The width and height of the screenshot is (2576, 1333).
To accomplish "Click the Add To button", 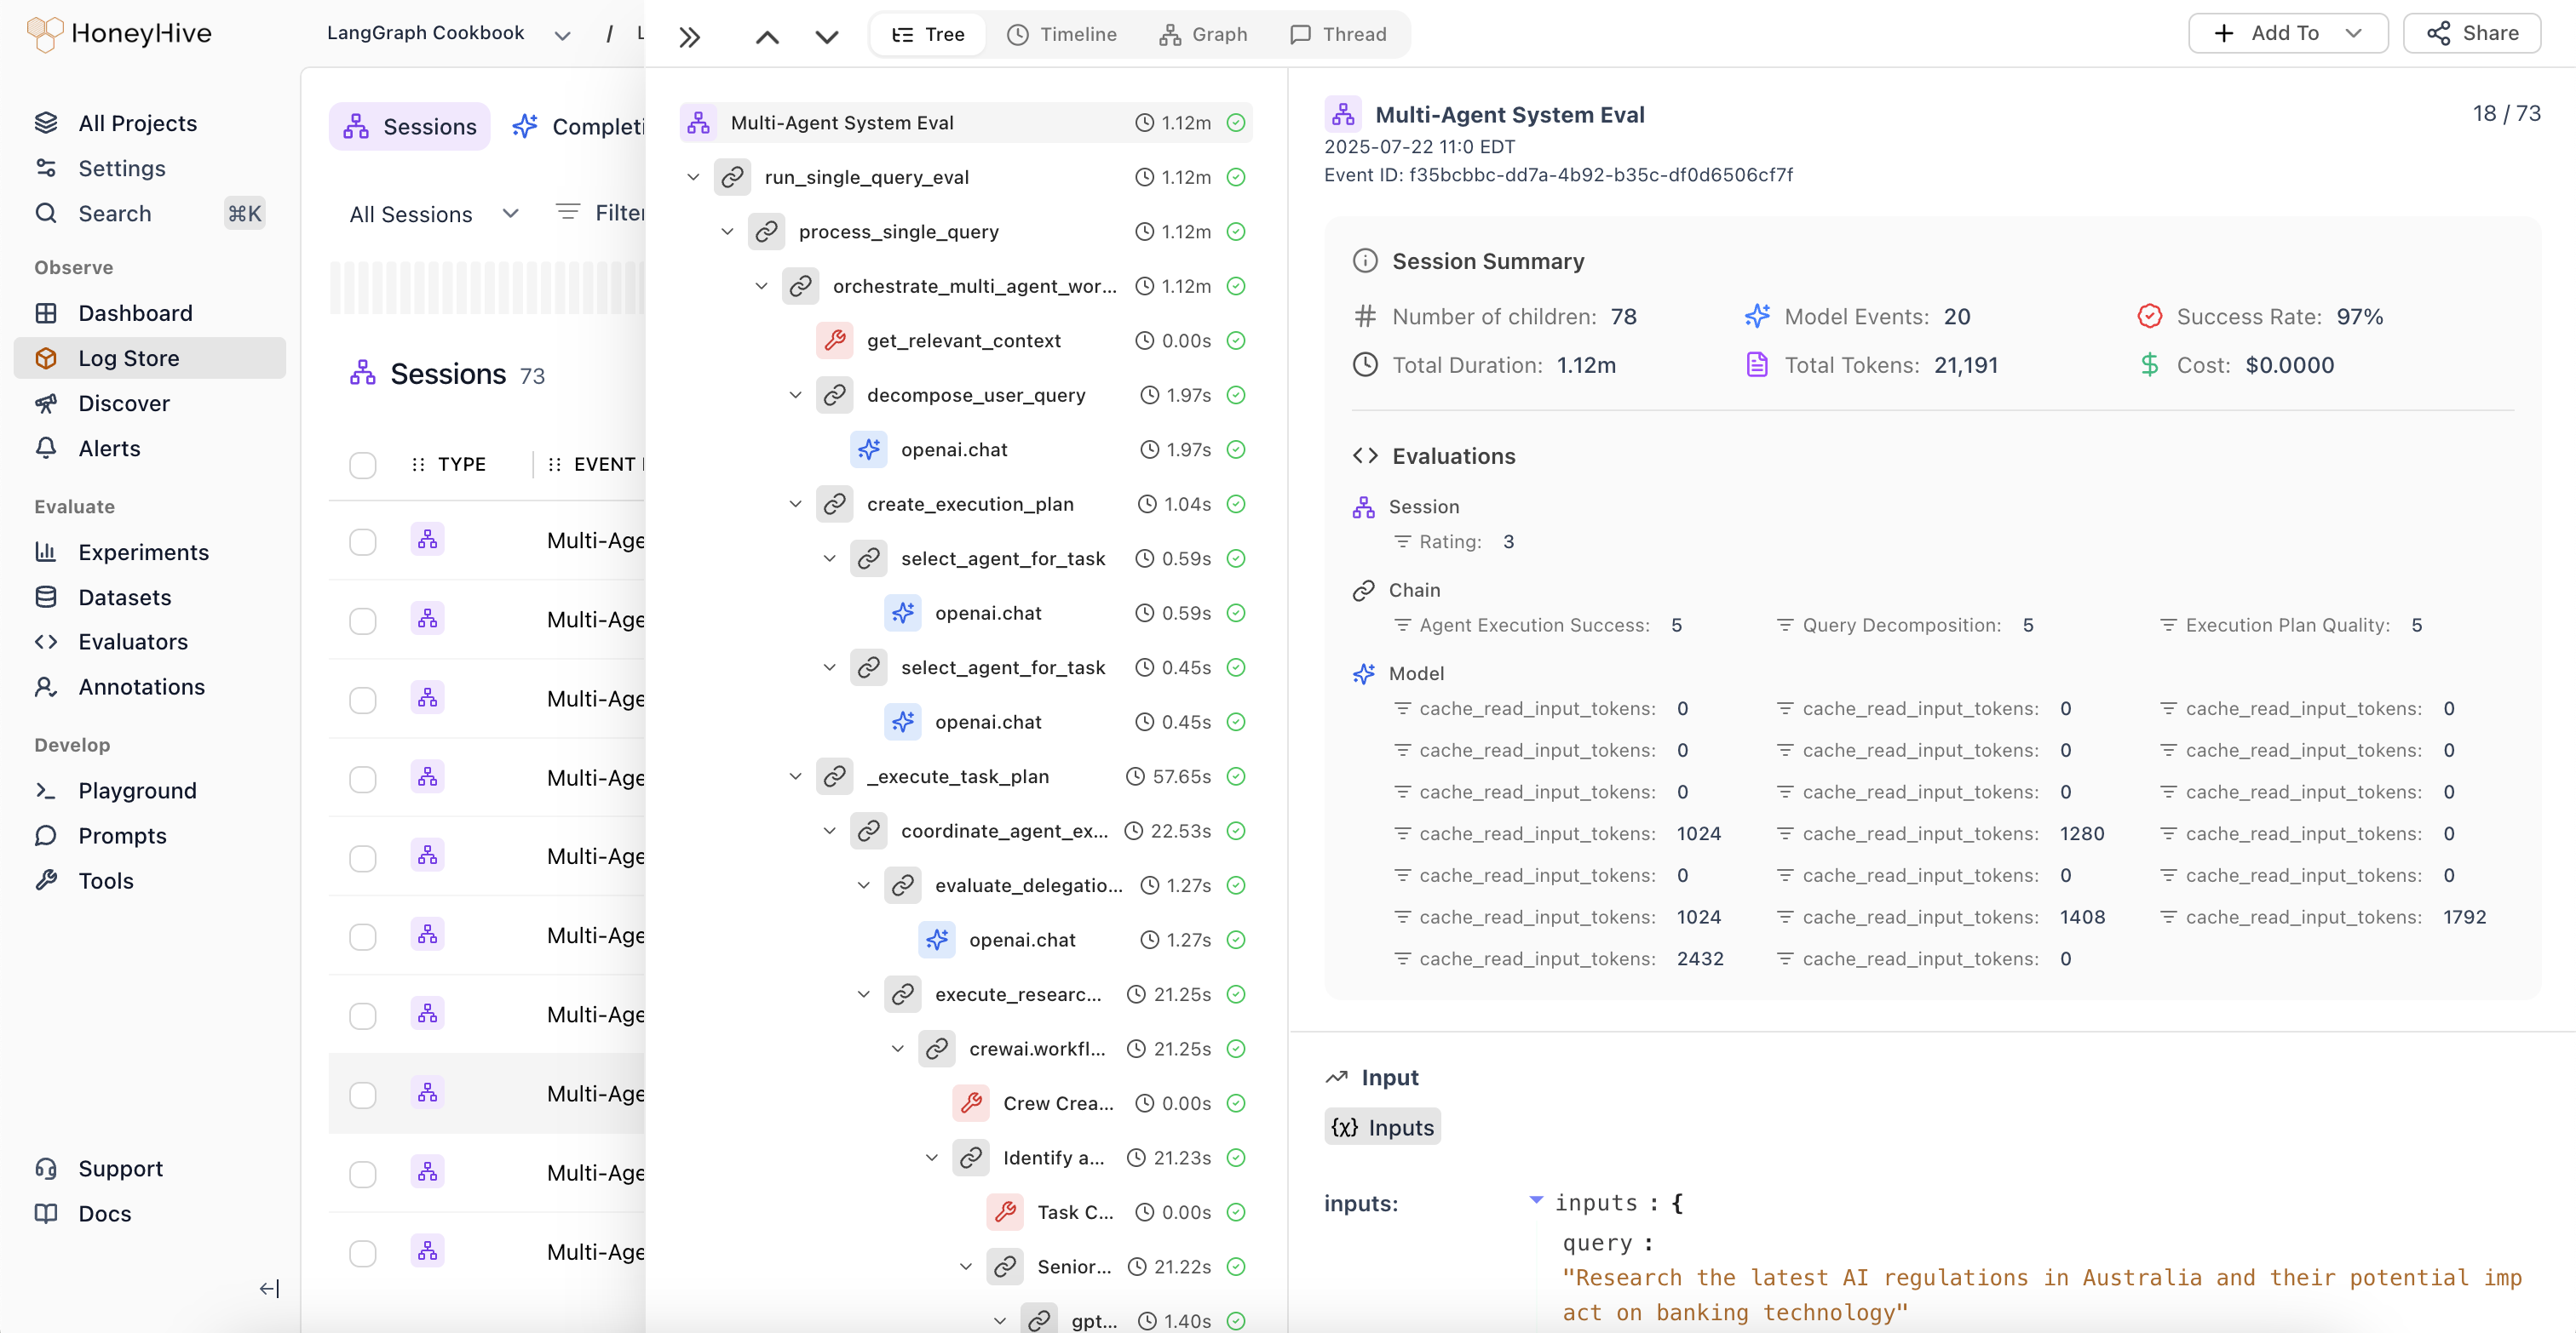I will (x=2286, y=33).
